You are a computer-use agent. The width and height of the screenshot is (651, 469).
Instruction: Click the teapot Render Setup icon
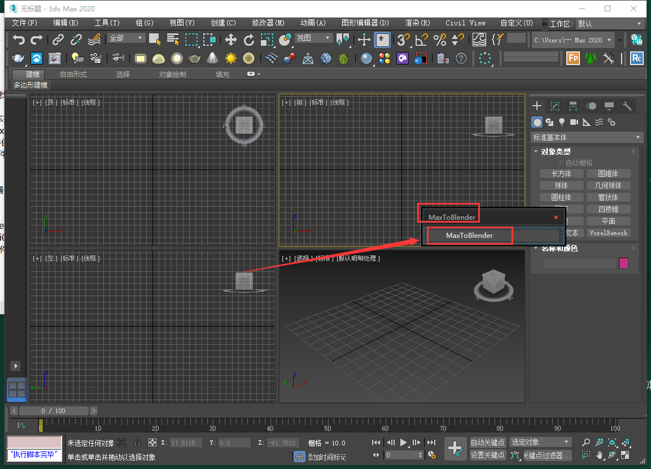18,58
